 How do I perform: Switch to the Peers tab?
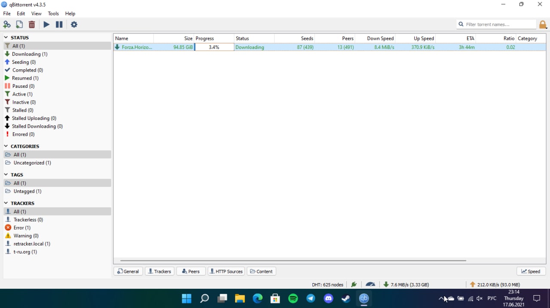[x=191, y=271]
